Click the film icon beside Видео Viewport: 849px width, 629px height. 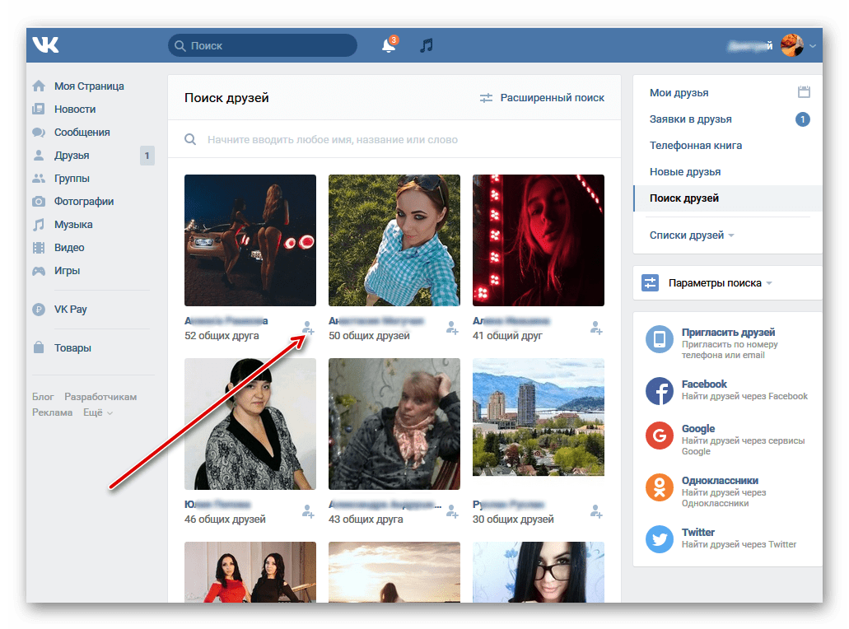[39, 247]
